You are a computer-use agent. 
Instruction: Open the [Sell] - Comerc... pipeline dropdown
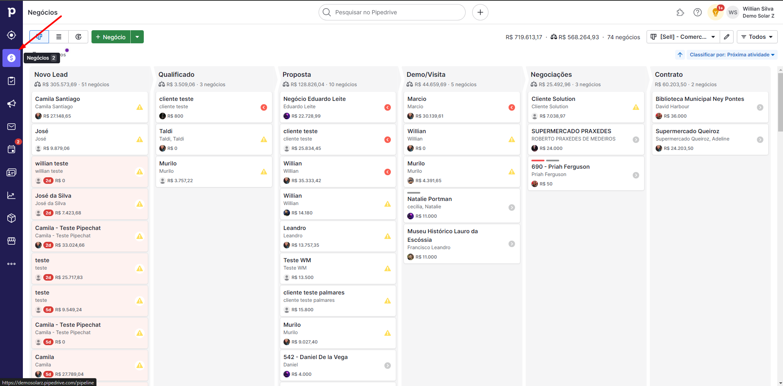click(683, 37)
